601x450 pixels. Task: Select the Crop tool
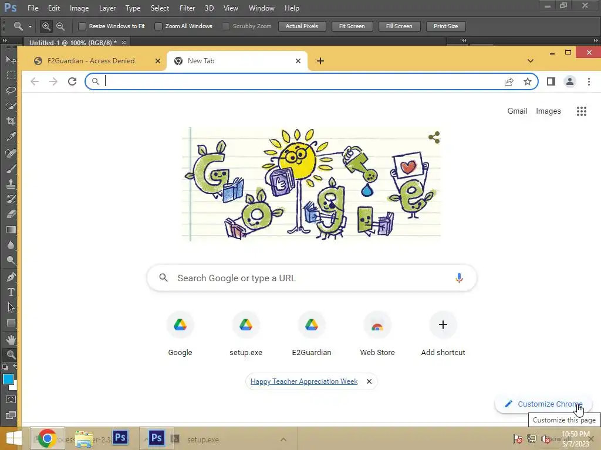pos(11,121)
